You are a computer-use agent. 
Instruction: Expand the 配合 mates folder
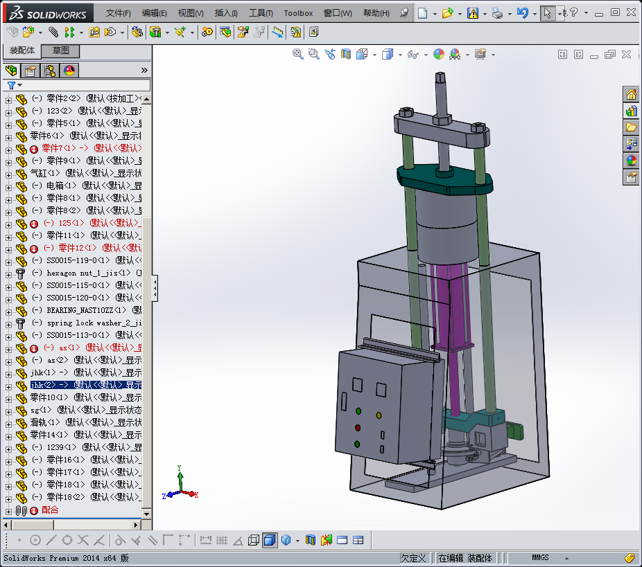click(8, 510)
